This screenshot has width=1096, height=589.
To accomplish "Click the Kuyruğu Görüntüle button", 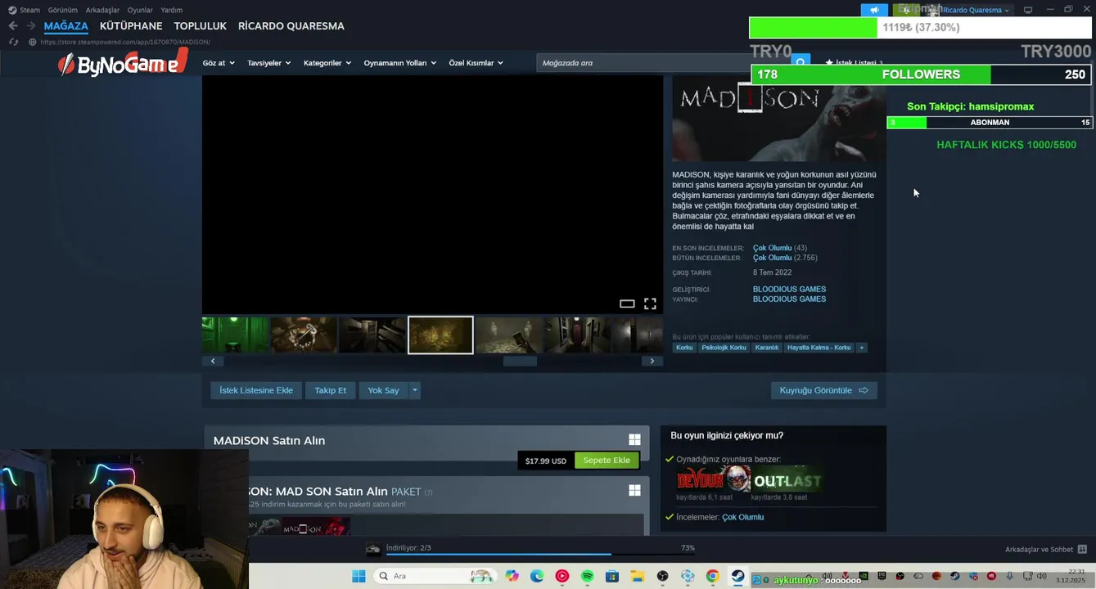I will point(824,390).
